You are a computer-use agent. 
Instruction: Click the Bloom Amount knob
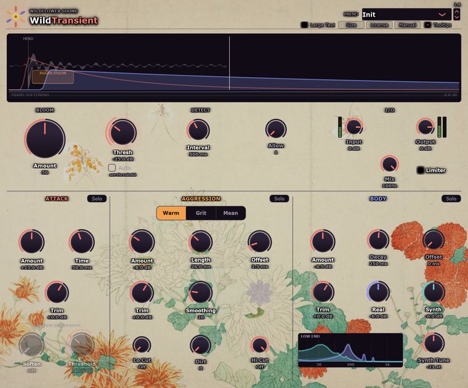click(45, 139)
